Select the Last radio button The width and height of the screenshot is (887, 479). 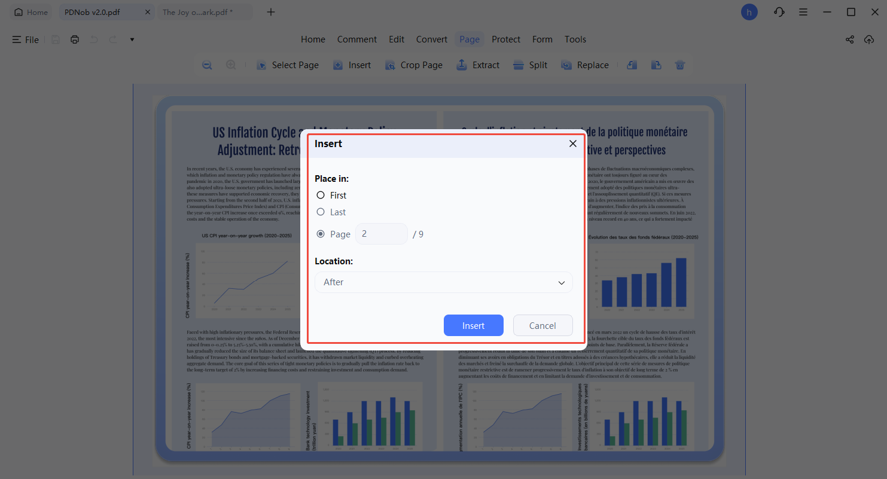[321, 212]
